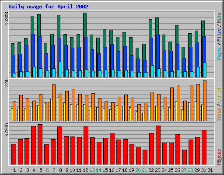Click the red KBytes bar for day 12
Viewport: 224px width, 175px height.
pyautogui.click(x=86, y=145)
